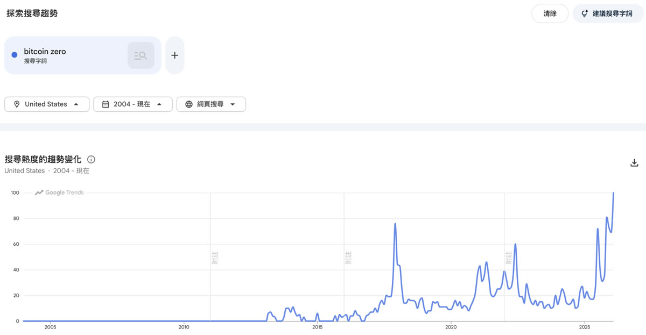Click the 附註 note marker near 2016
The image size is (646, 335).
[348, 258]
